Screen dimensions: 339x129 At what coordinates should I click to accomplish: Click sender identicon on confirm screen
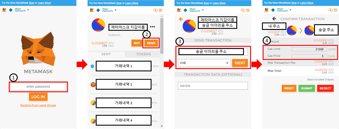292,30
